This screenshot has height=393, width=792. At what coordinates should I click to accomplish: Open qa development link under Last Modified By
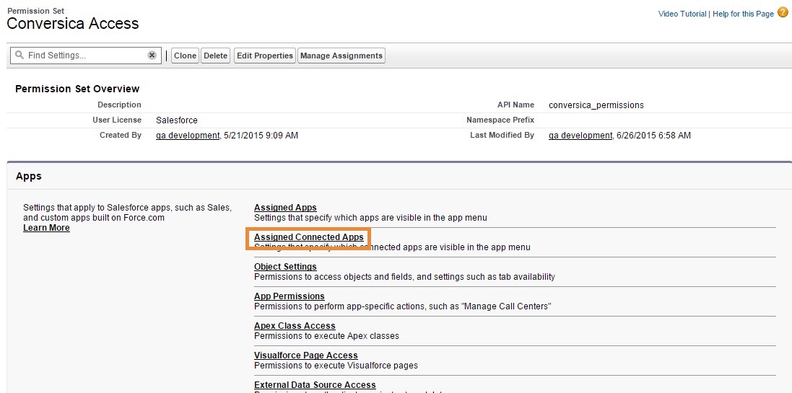[580, 135]
